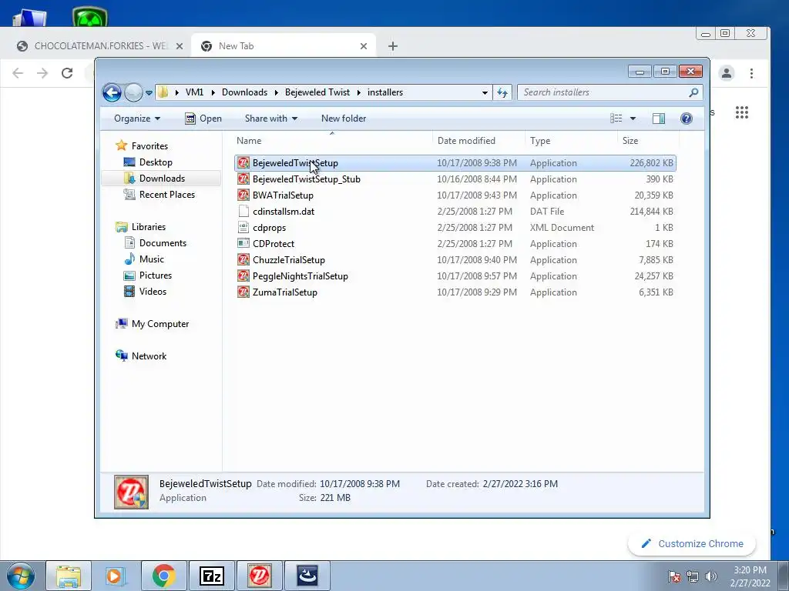Expand arrow after Downloads breadcrumb

pyautogui.click(x=277, y=92)
